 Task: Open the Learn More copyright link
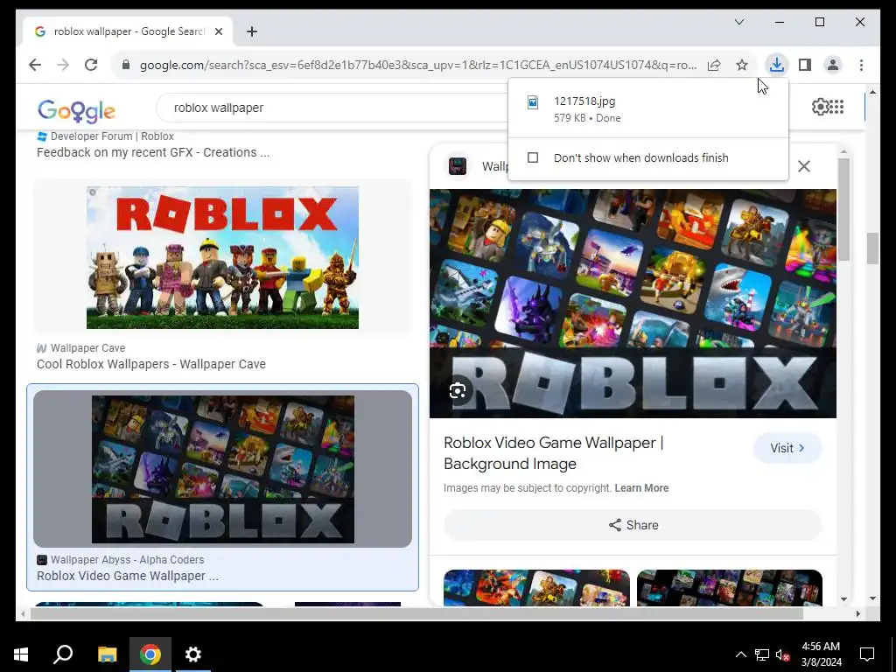pyautogui.click(x=641, y=488)
